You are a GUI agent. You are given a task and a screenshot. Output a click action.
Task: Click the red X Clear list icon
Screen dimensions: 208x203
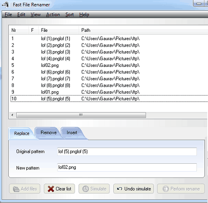pyautogui.click(x=51, y=189)
